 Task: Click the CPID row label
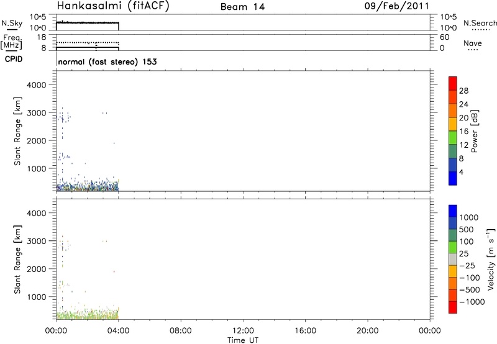pyautogui.click(x=14, y=59)
